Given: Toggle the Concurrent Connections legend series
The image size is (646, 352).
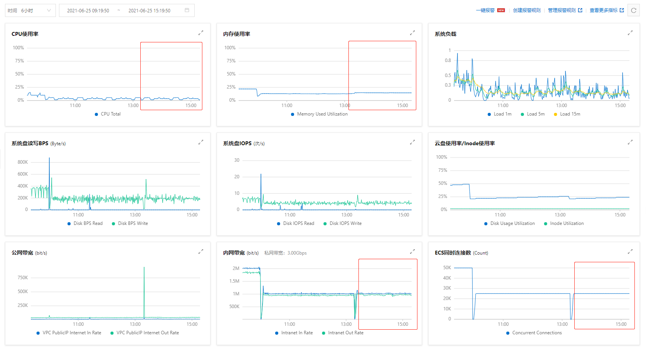Looking at the screenshot, I should (x=534, y=333).
